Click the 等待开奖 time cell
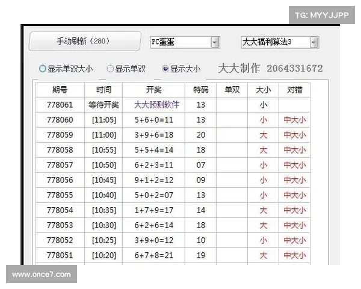Image resolution: width=361 pixels, height=289 pixels. [x=103, y=105]
